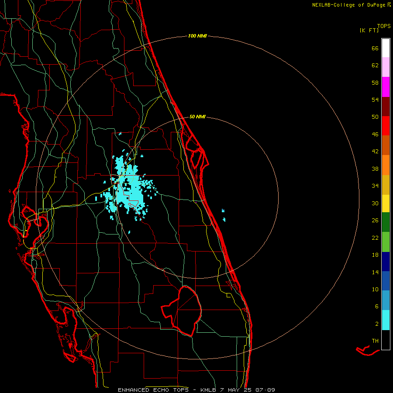Click the white 66 kft color swatch
The image size is (393, 393).
click(386, 48)
